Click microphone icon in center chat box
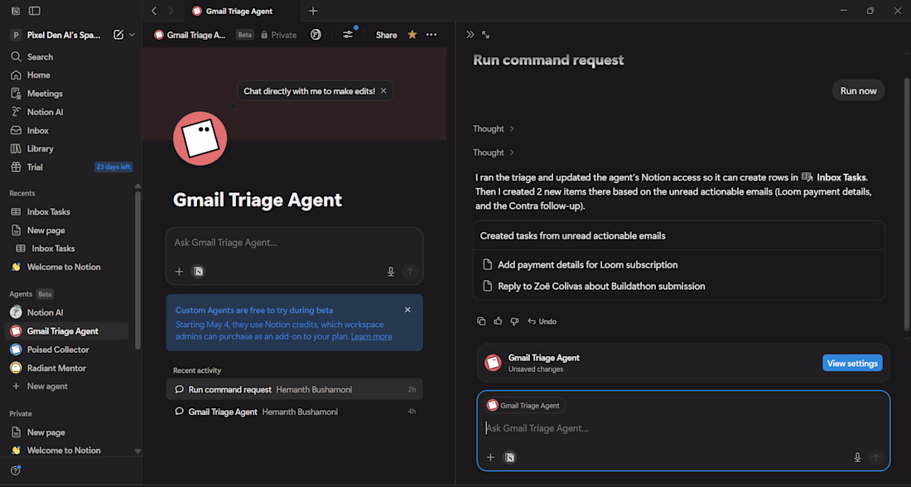This screenshot has height=487, width=911. click(391, 272)
